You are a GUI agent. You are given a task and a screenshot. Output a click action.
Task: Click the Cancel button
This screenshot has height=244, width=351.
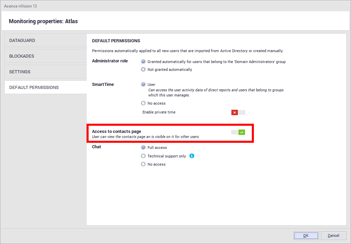click(x=333, y=235)
